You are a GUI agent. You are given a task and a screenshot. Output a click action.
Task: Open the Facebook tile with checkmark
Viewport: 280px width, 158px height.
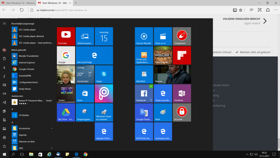click(144, 93)
